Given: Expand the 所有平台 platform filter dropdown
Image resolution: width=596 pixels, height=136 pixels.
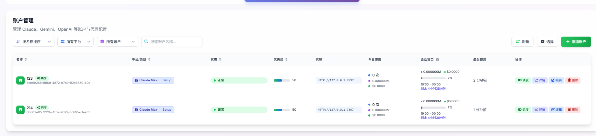Looking at the screenshot, I should pos(75,42).
